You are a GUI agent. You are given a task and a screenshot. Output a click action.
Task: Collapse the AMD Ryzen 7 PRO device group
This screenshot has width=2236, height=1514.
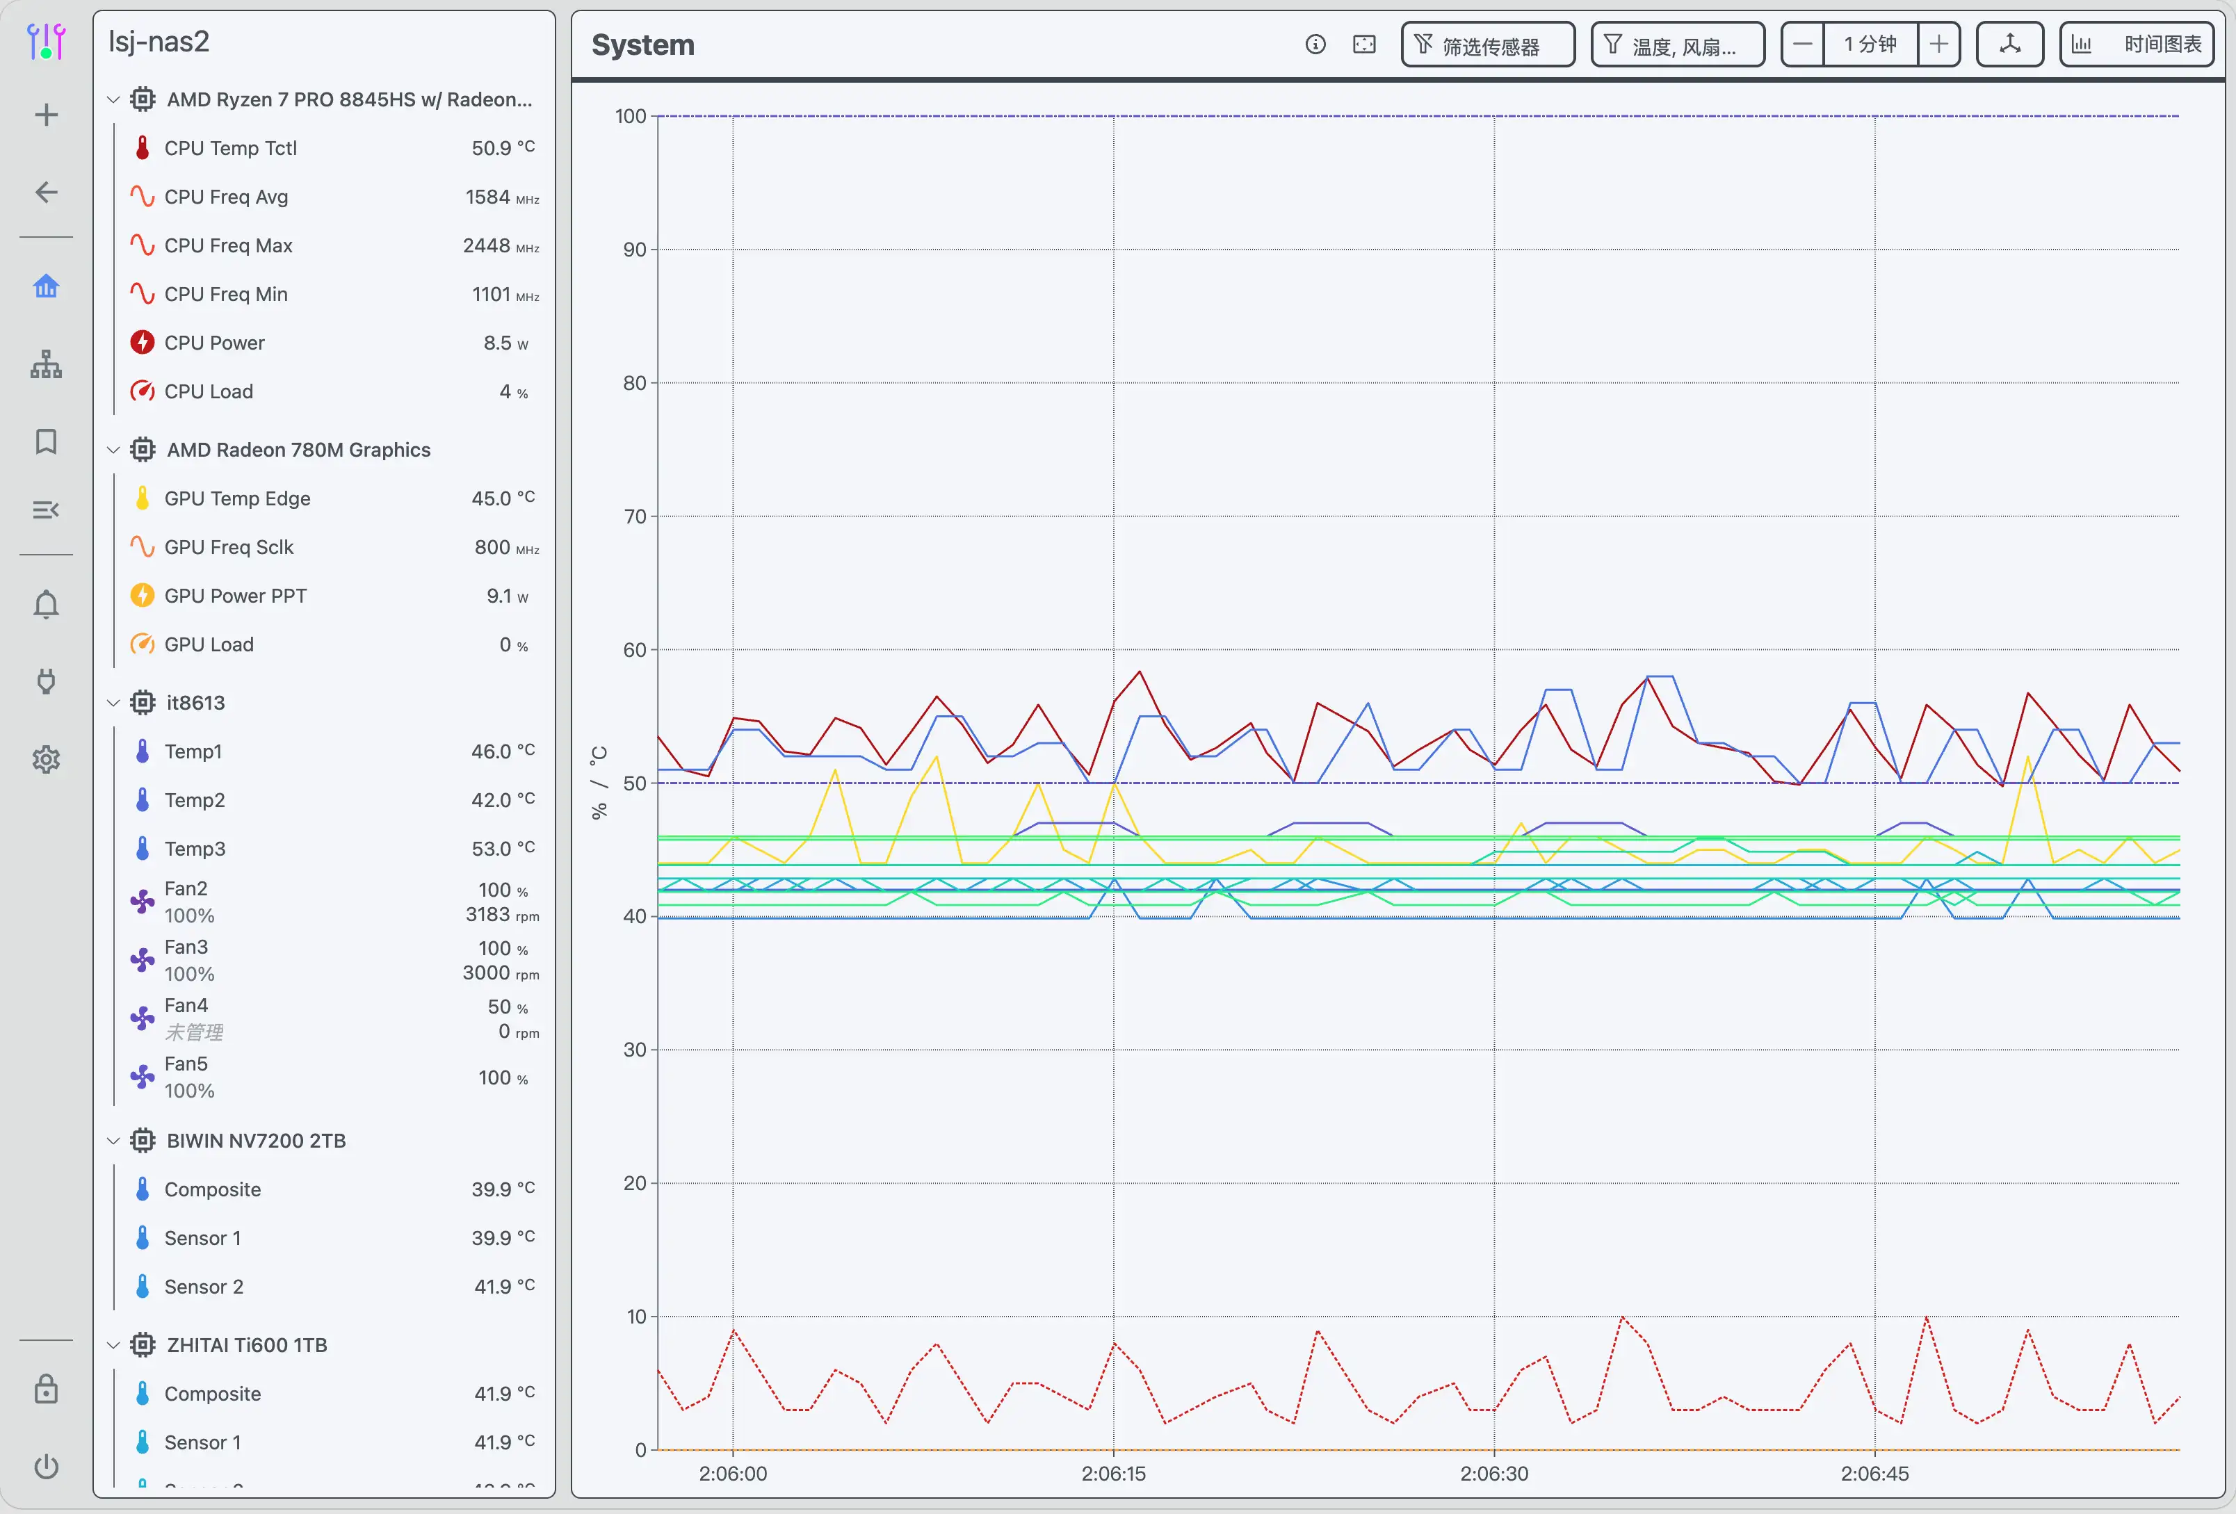[x=113, y=99]
